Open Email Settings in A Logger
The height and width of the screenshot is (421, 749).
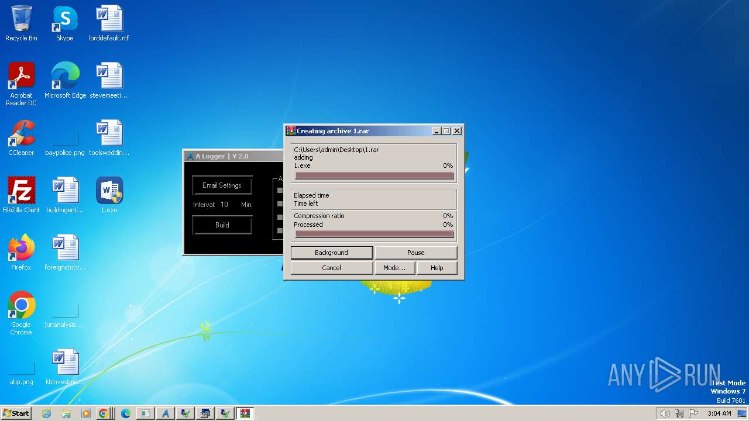222,185
